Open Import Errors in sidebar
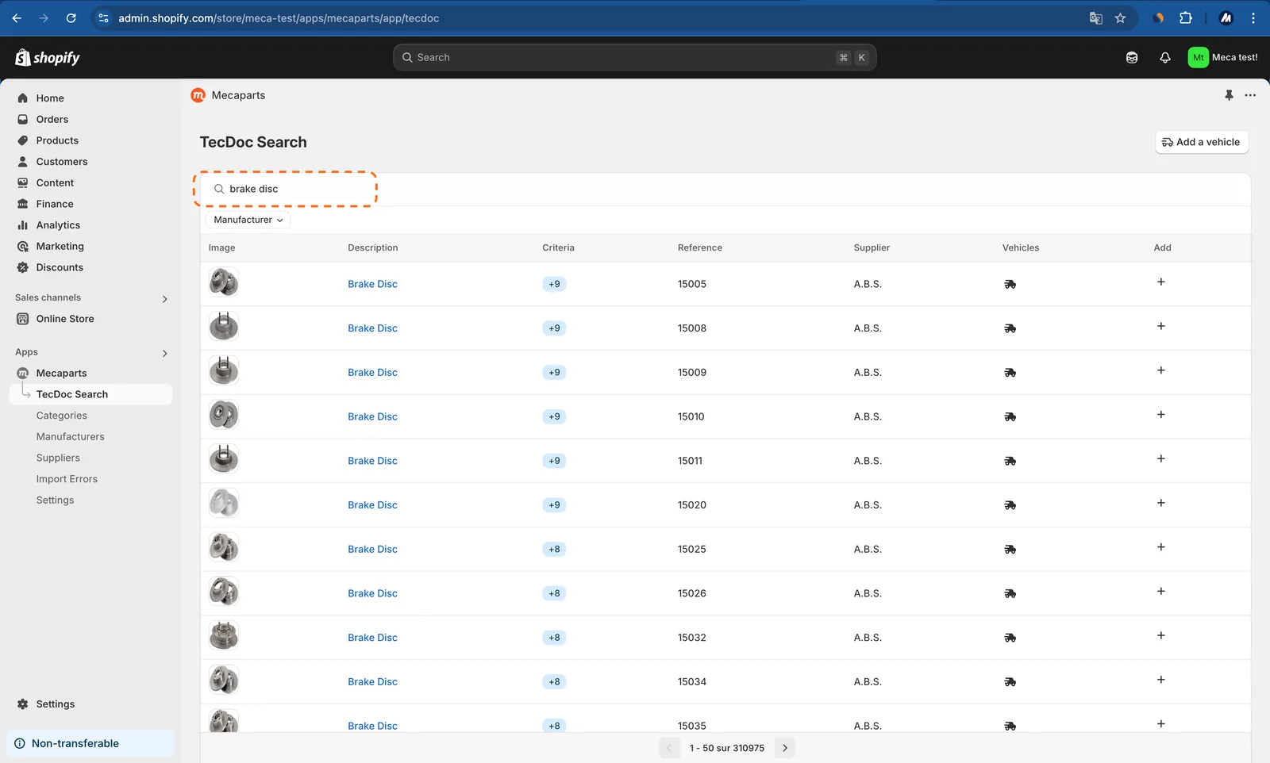This screenshot has width=1270, height=763. pos(67,479)
